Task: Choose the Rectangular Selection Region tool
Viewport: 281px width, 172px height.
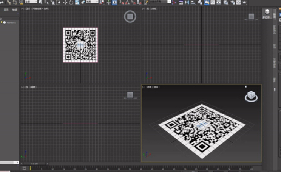Action: [53, 2]
